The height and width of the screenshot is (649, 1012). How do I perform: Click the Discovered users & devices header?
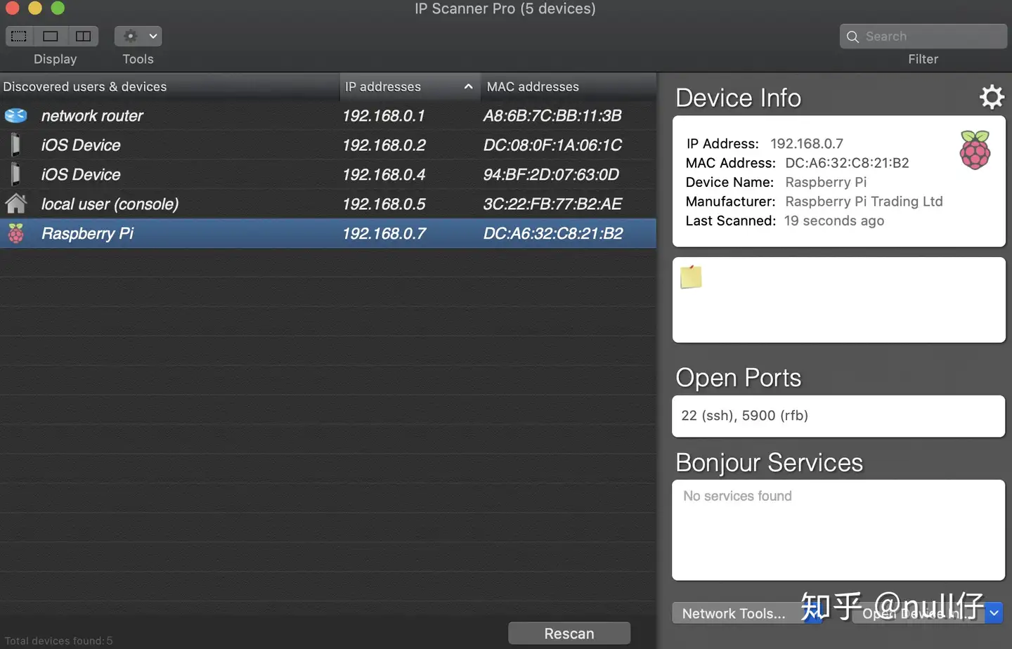[169, 86]
